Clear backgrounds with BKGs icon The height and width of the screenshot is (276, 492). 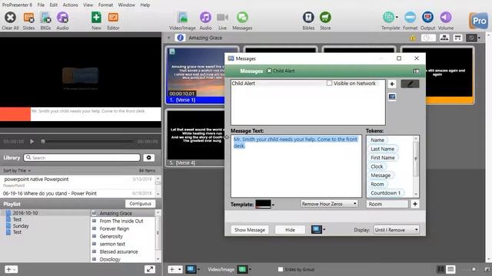(45, 18)
